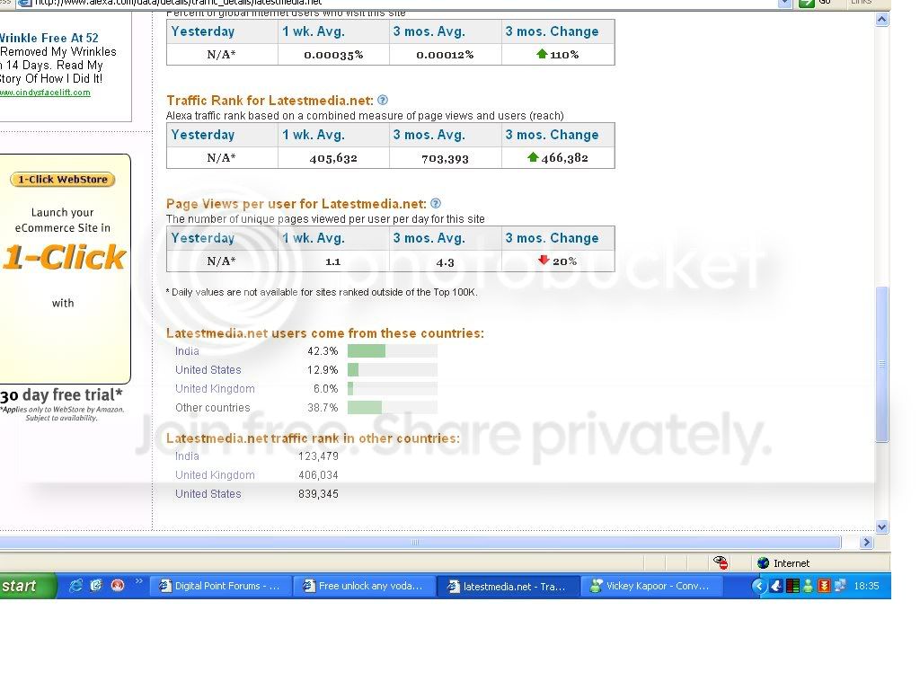
Task: Click the second quick launch browser icon
Action: 96,586
